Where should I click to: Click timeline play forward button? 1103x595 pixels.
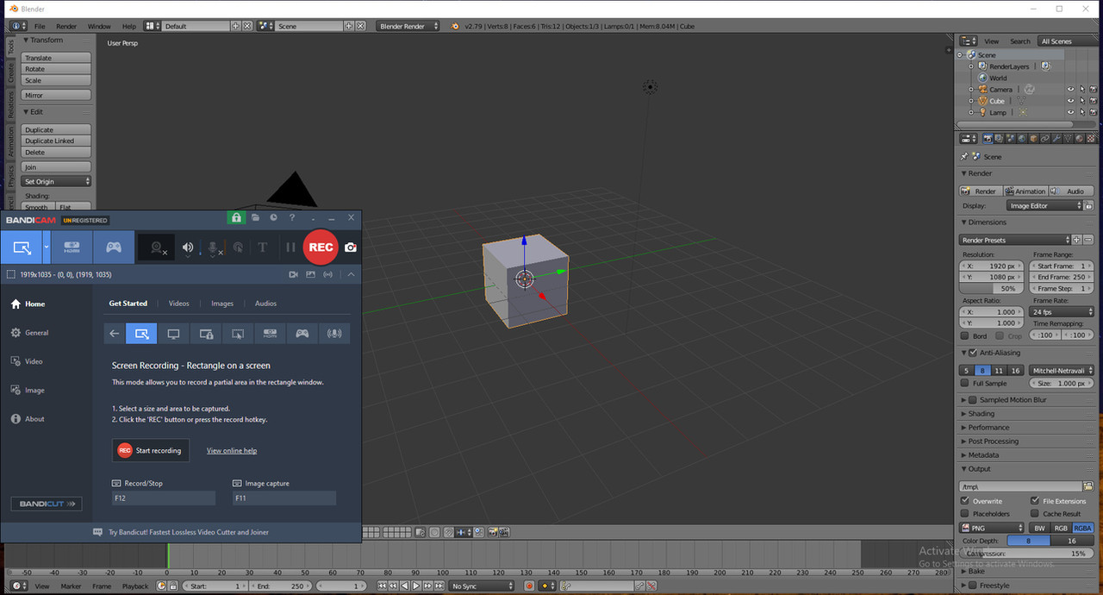pos(415,586)
